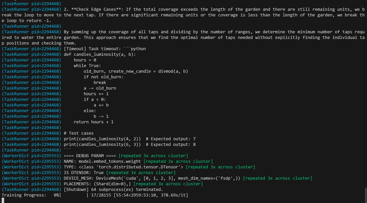Click the "PLACEMENTS: (Shard(dim=0),)" text
This screenshot has width=367, height=203.
click(x=97, y=184)
